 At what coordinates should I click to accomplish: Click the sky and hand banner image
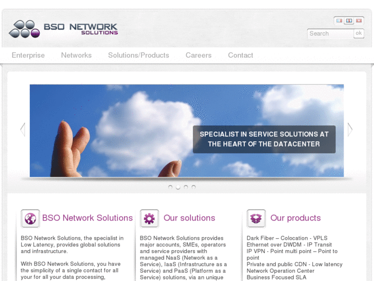187,130
